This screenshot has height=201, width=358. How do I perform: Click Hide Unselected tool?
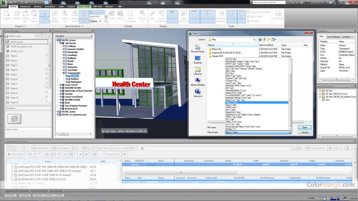(x=131, y=16)
